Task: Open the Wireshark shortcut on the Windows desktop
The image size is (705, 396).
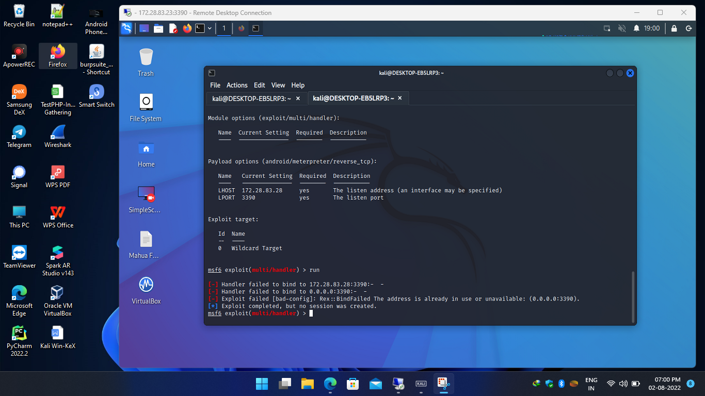Action: click(58, 136)
